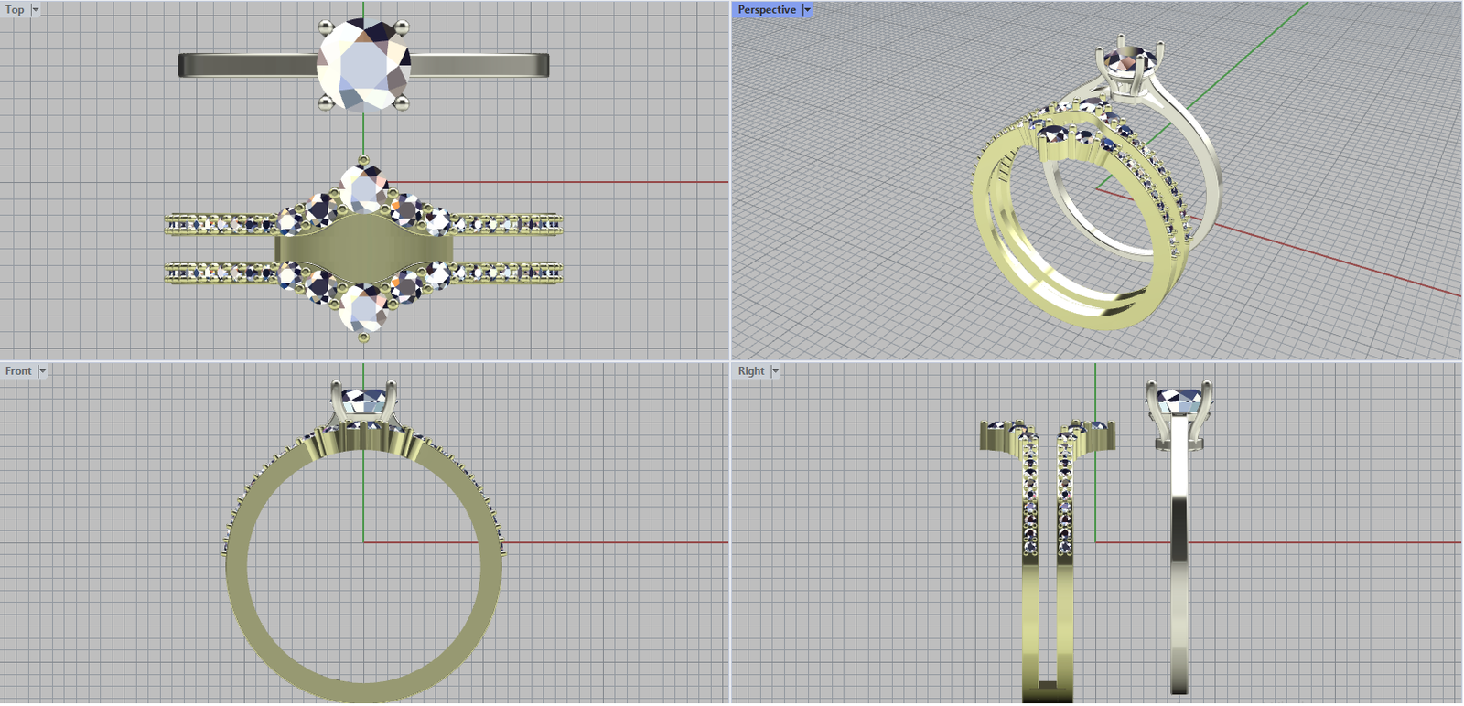Activate the Top viewport title label

pyautogui.click(x=16, y=10)
